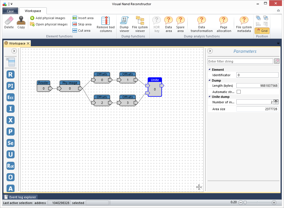284x208 pixels.
Task: Run Page allocation analysis
Action: click(x=224, y=24)
